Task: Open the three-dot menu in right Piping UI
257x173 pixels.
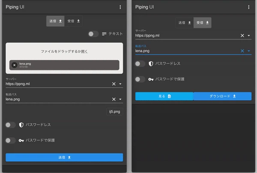Action: pyautogui.click(x=248, y=7)
